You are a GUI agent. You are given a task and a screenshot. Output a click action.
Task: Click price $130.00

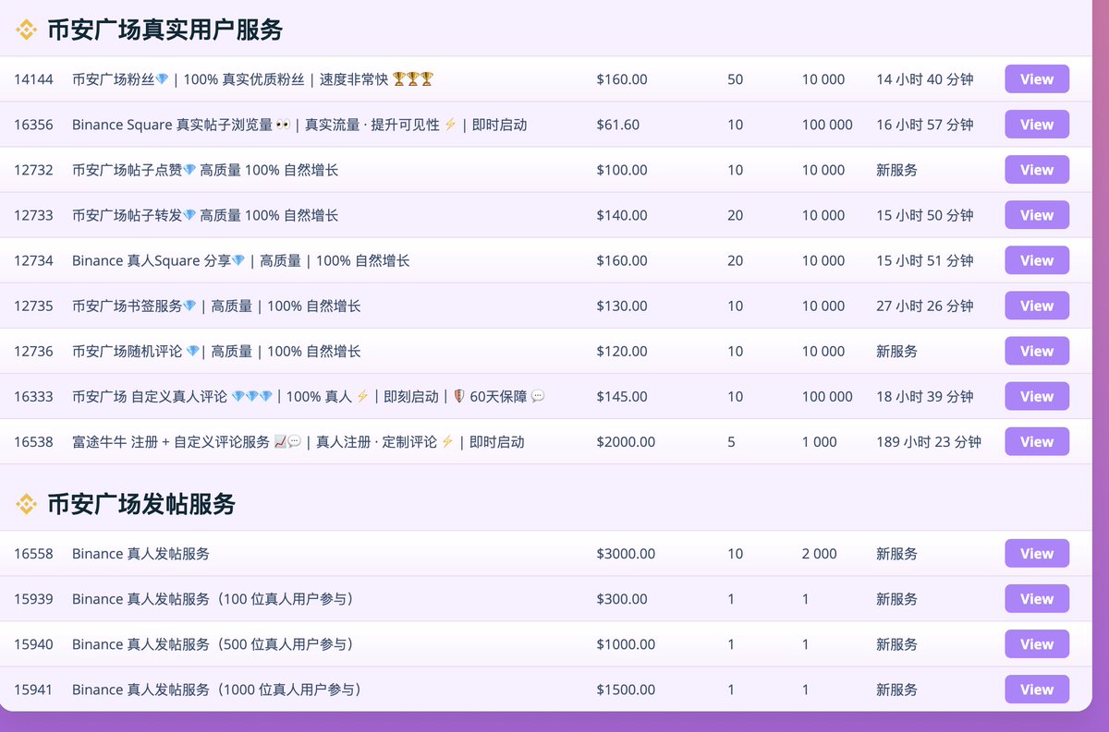[622, 306]
